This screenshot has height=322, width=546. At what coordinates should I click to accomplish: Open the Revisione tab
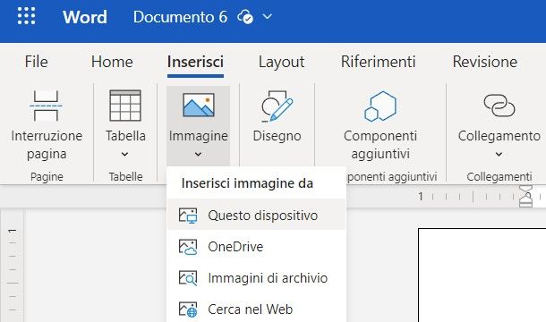[485, 62]
